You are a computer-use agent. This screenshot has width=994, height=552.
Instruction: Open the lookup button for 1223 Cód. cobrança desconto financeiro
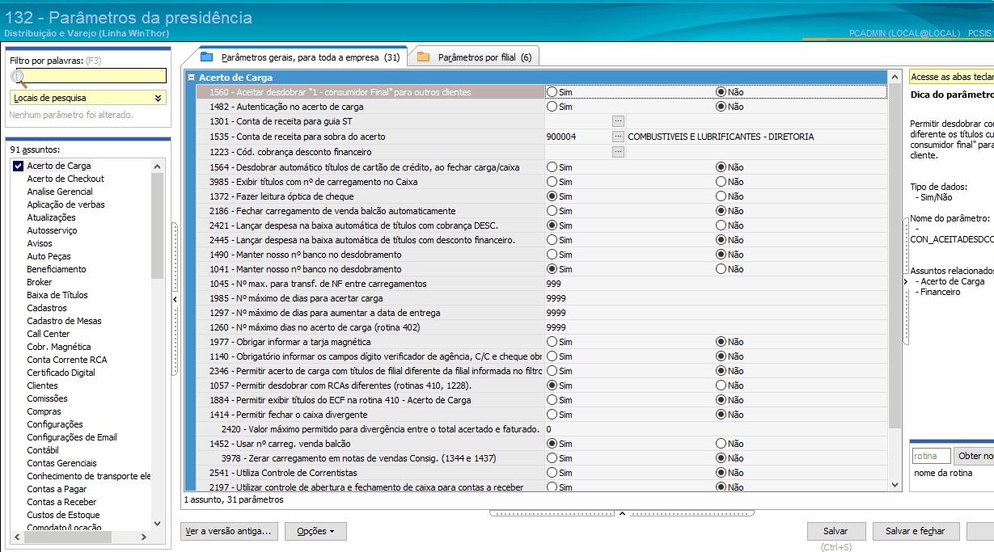[x=618, y=151]
